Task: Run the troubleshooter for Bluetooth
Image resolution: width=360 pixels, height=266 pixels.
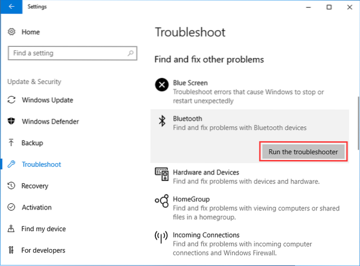Action: click(303, 152)
